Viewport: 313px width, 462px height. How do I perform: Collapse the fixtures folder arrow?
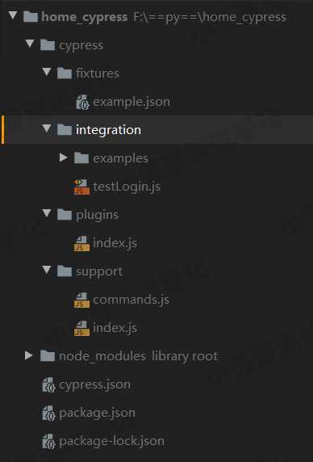coord(47,72)
